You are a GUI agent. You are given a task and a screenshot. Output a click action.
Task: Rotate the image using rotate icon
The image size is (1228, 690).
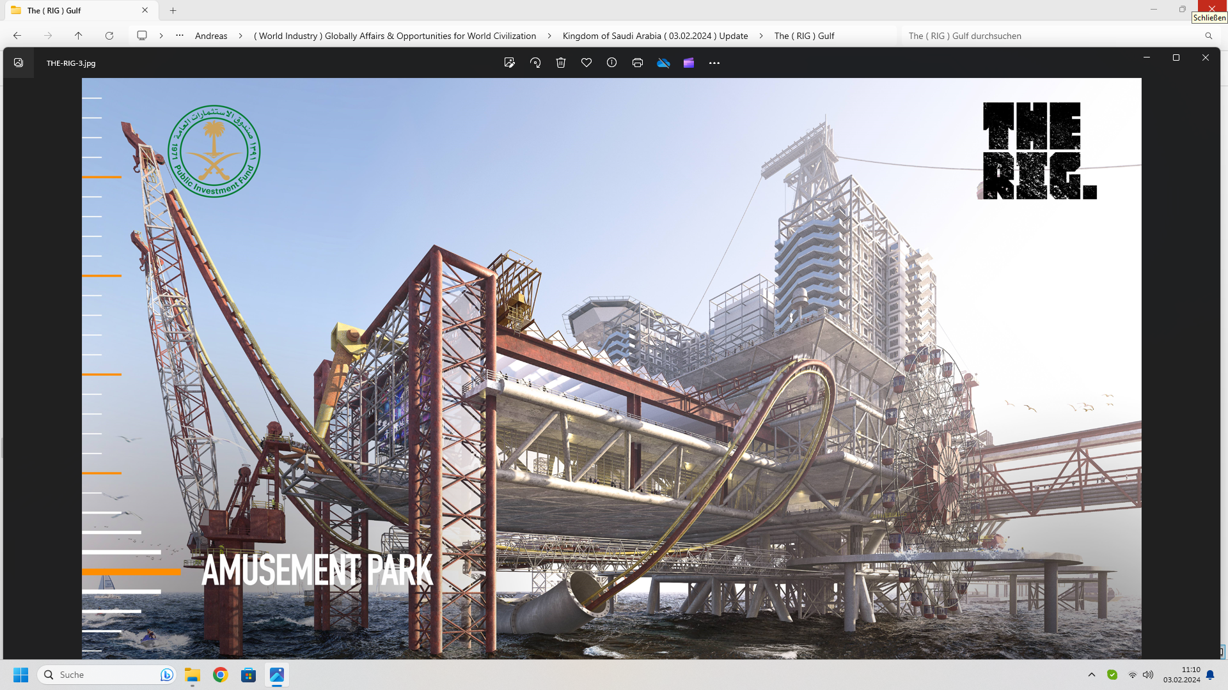coord(535,63)
